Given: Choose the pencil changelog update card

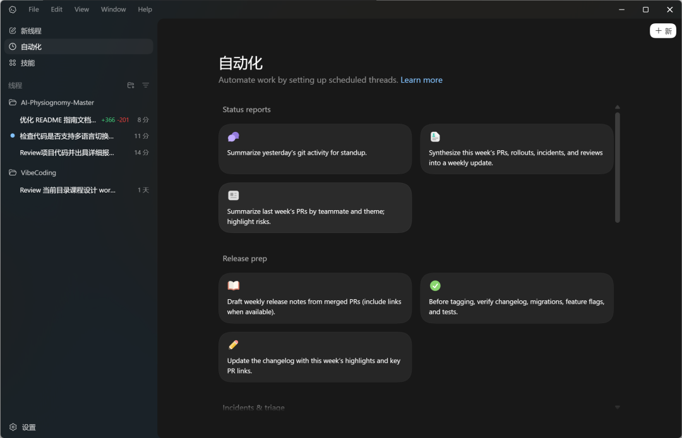Looking at the screenshot, I should tap(314, 357).
